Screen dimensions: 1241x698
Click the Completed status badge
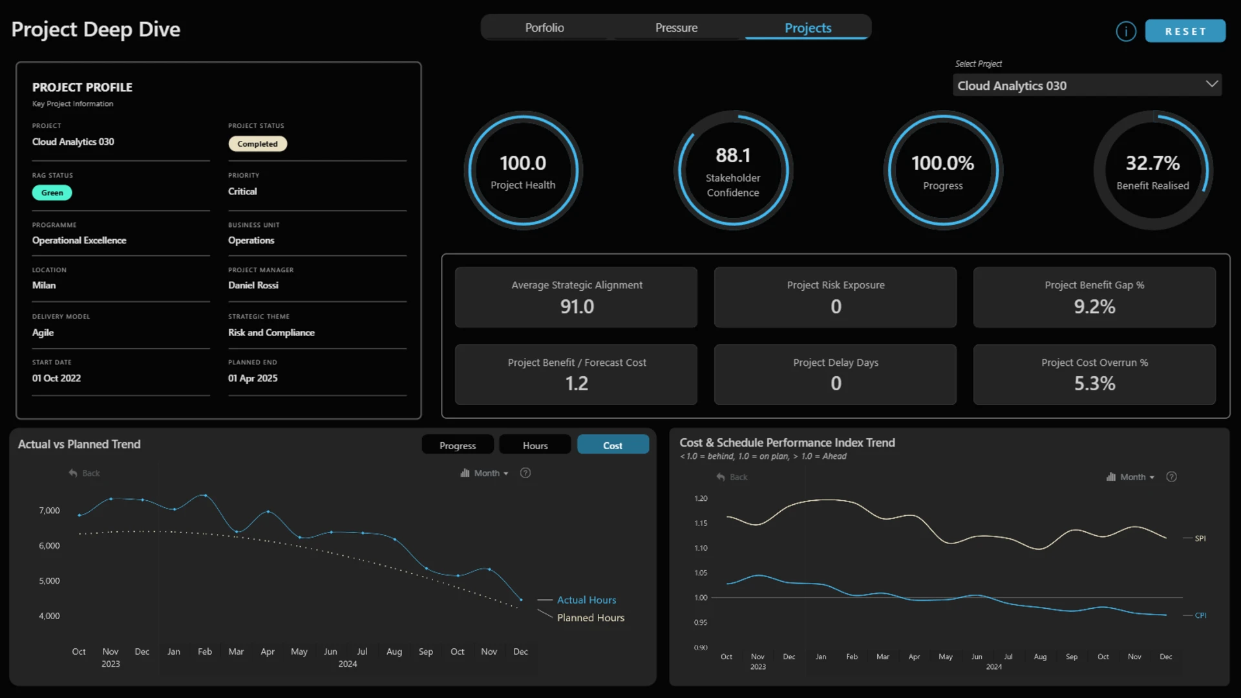pos(257,143)
